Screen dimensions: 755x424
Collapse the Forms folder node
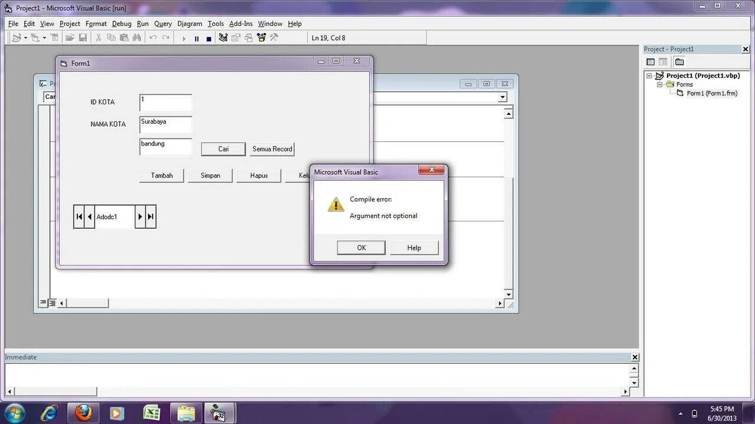tap(660, 85)
